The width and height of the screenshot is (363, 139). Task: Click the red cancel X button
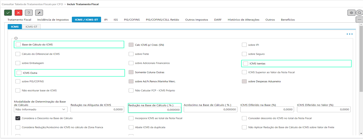click(18, 13)
